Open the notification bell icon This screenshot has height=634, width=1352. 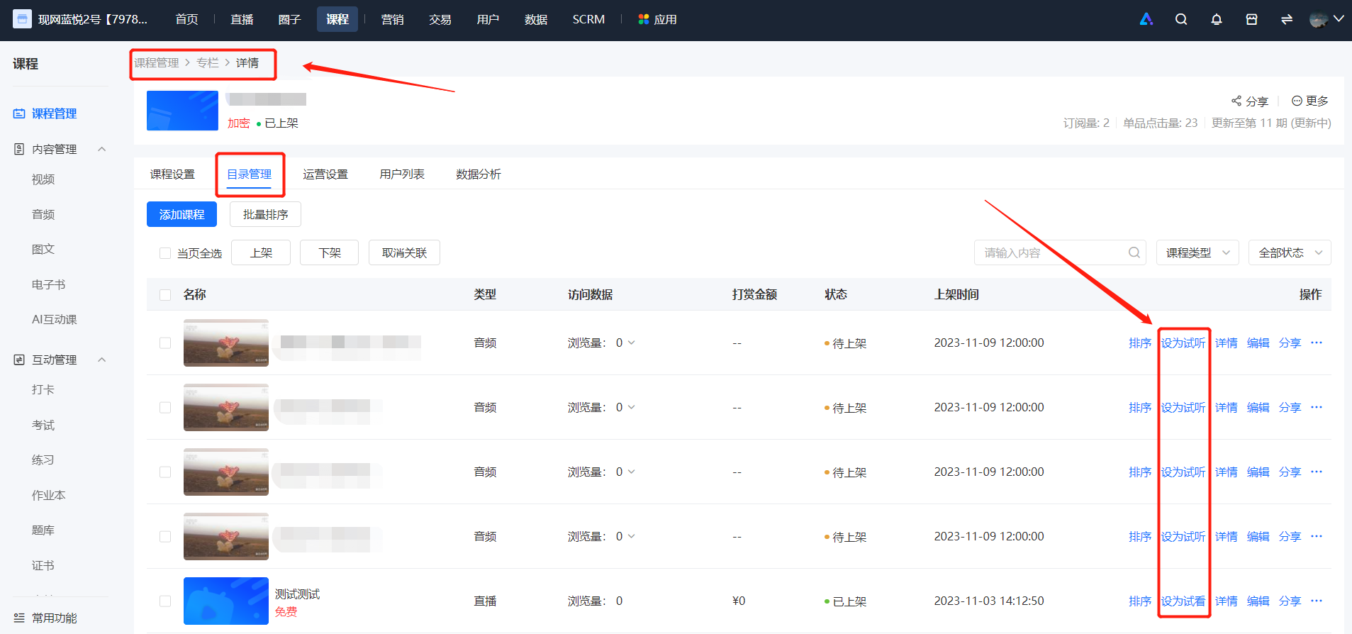pyautogui.click(x=1217, y=19)
